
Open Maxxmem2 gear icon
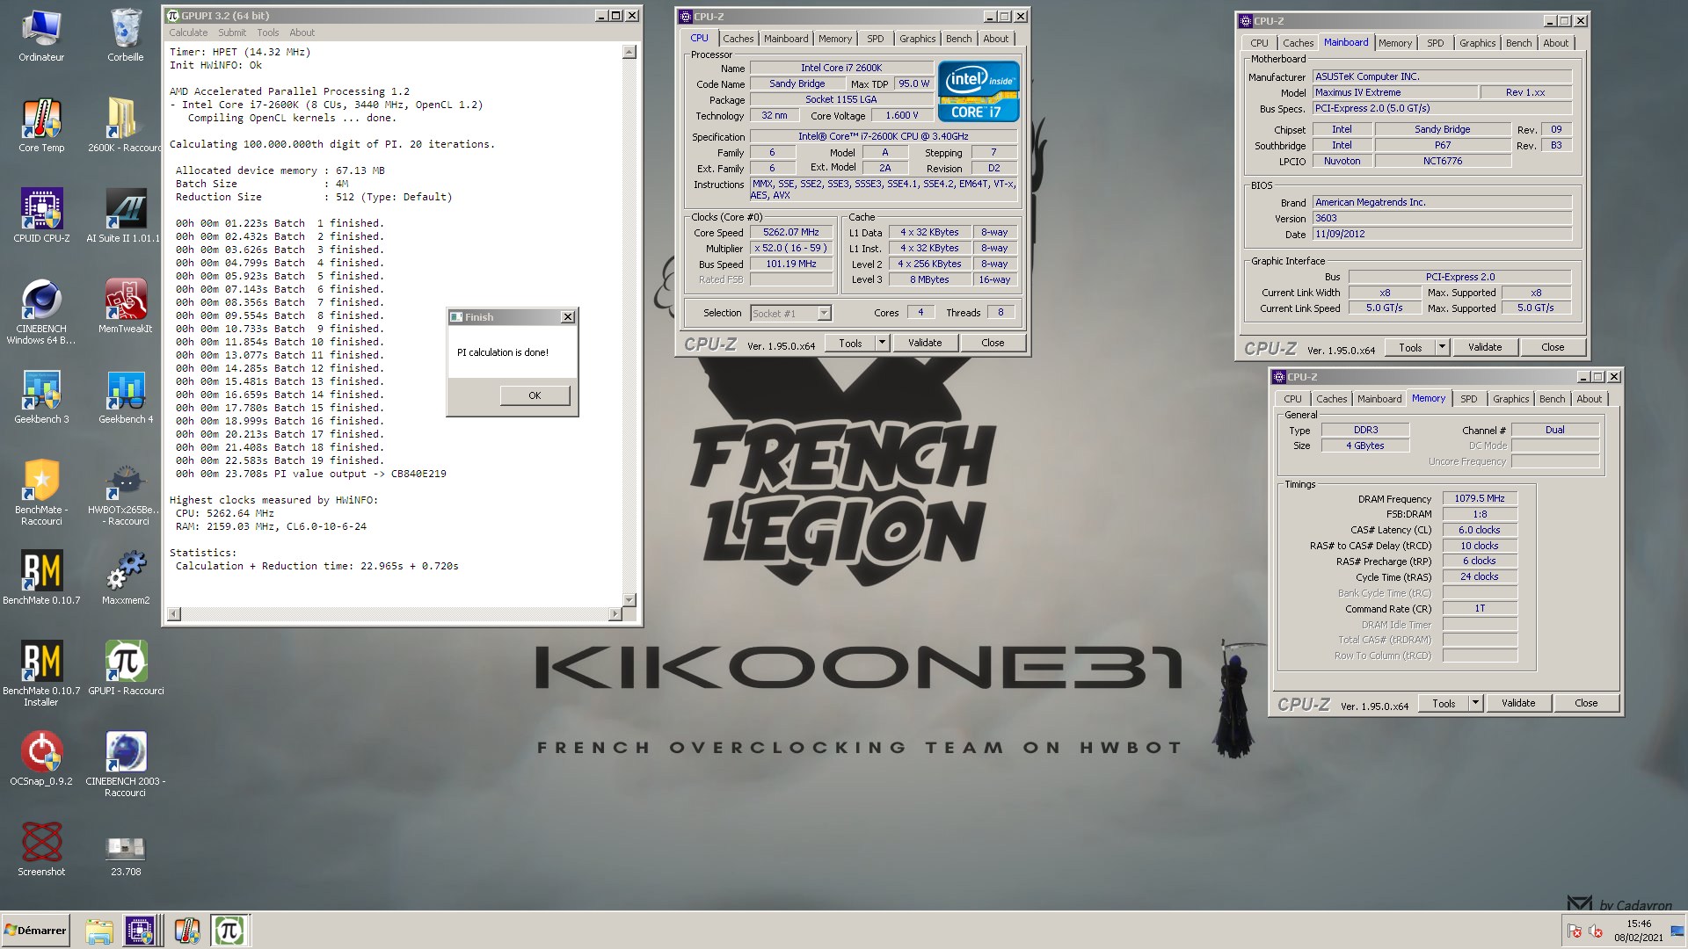click(x=126, y=578)
